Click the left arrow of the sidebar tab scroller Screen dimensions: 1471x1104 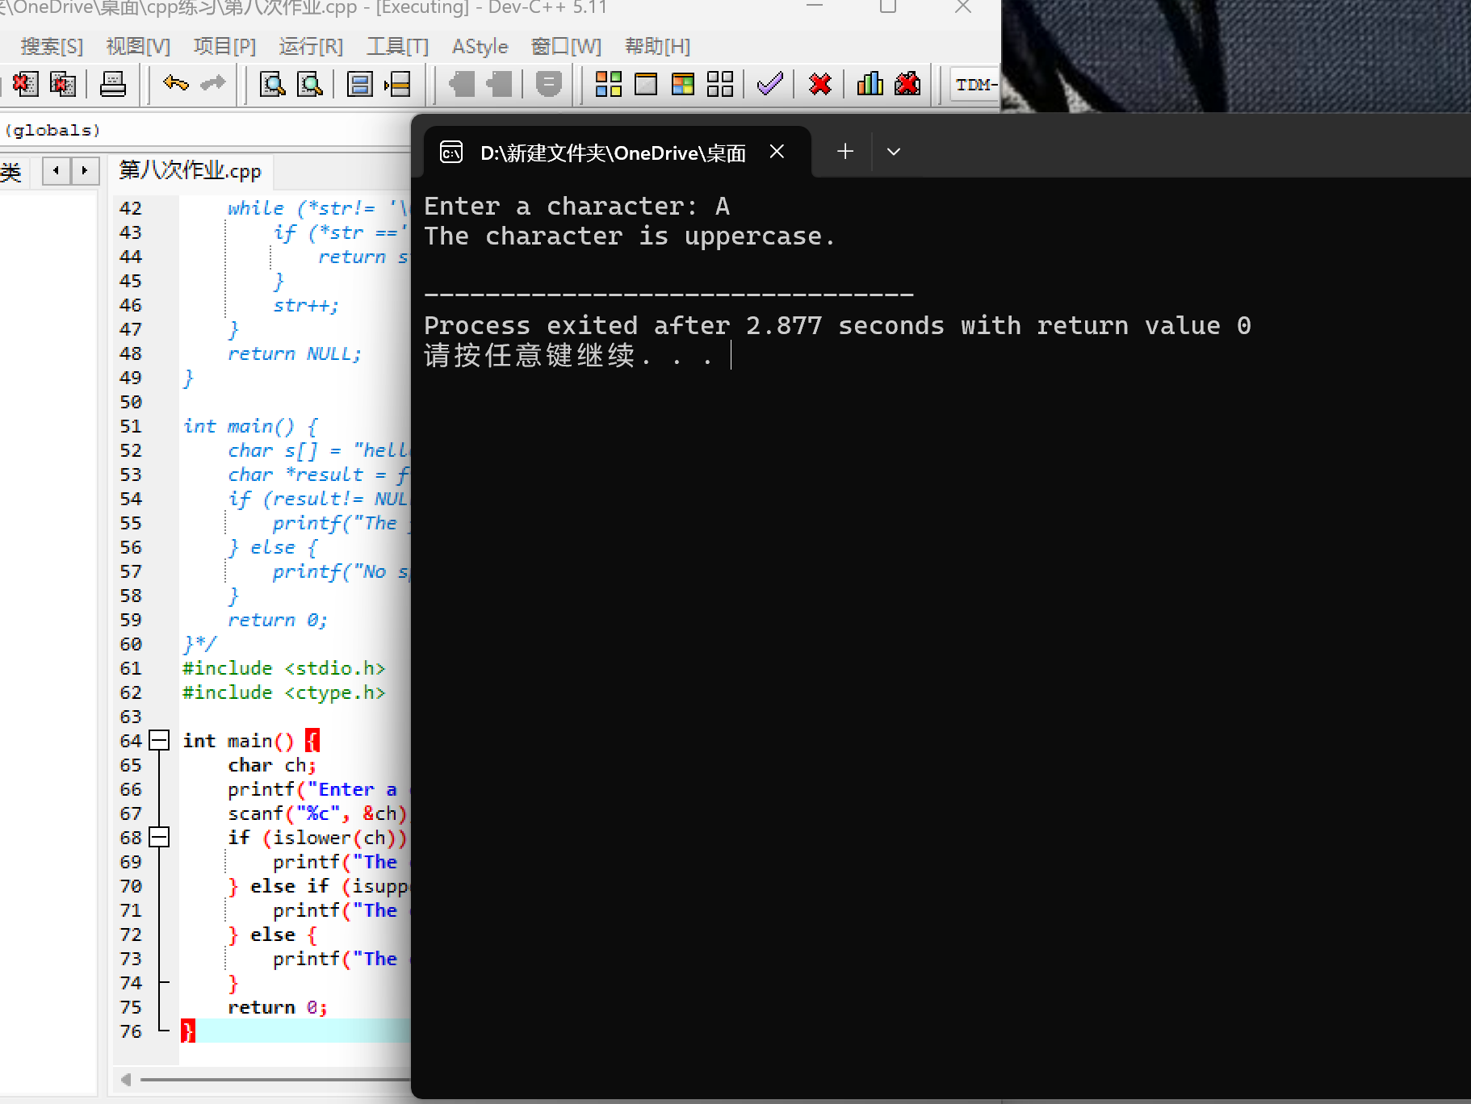pos(56,171)
